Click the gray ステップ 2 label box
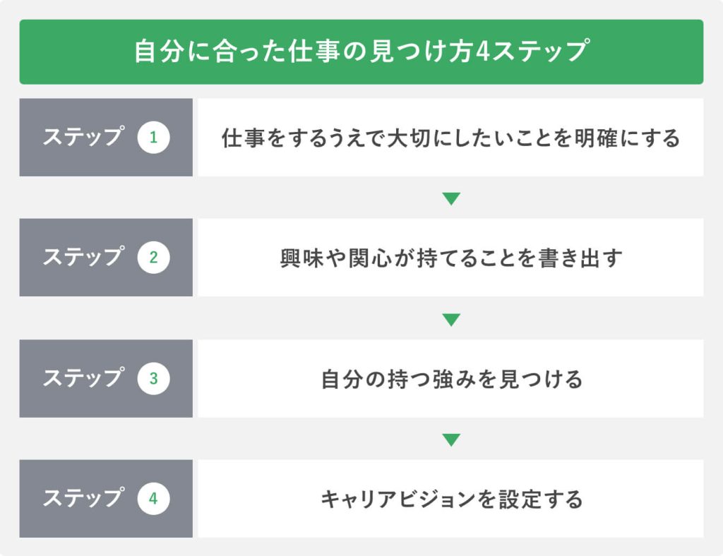This screenshot has height=556, width=723. 106,258
